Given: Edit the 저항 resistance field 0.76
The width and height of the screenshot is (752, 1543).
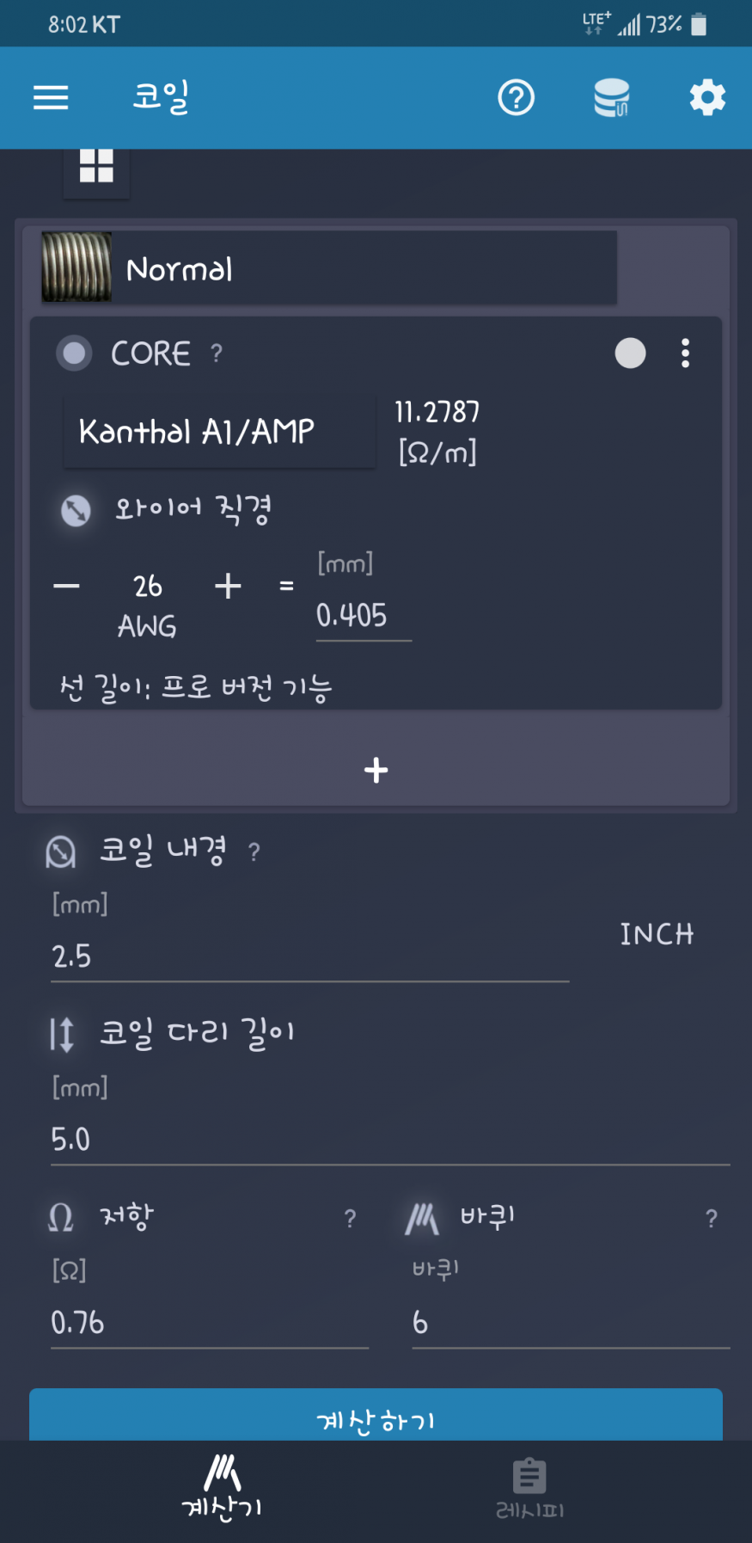Looking at the screenshot, I should (x=209, y=1322).
